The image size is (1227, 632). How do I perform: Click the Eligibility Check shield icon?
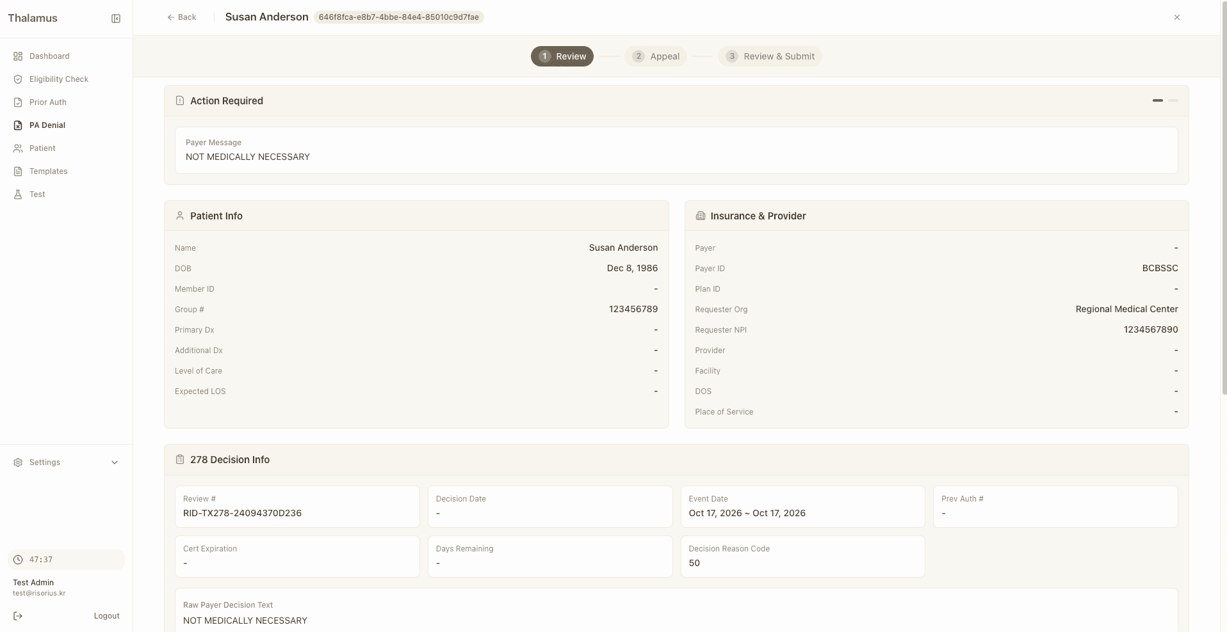coord(18,79)
